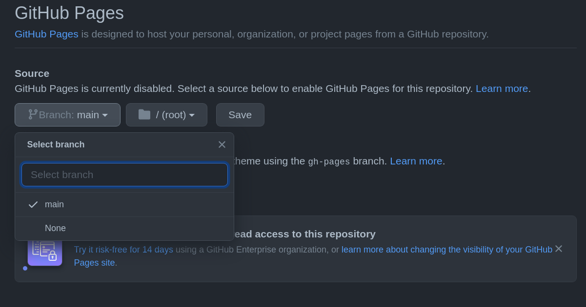Screen dimensions: 586x307
Task: Click the git branch icon in Branch button
Action: coord(33,114)
